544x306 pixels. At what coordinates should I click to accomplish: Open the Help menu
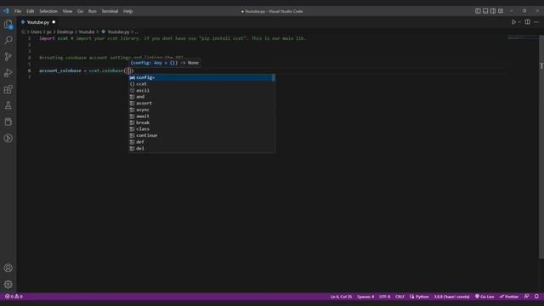coord(128,11)
